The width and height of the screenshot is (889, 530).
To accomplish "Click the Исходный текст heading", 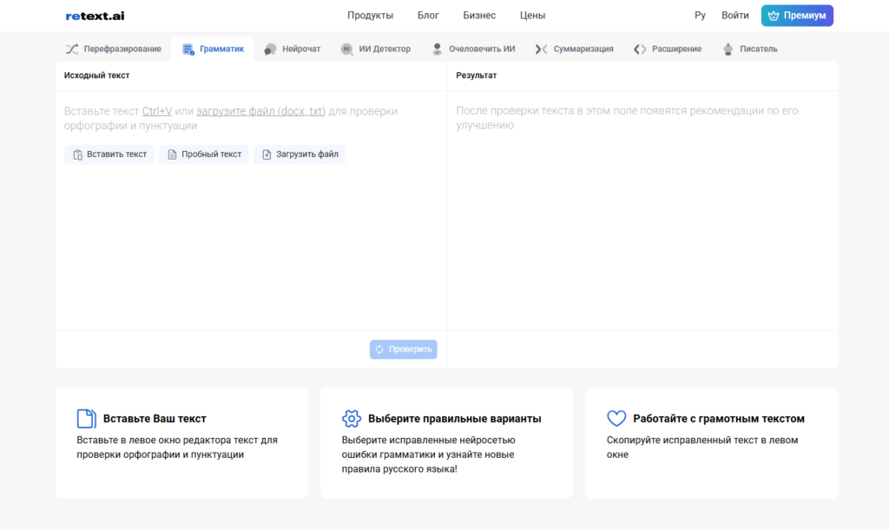I will 97,75.
